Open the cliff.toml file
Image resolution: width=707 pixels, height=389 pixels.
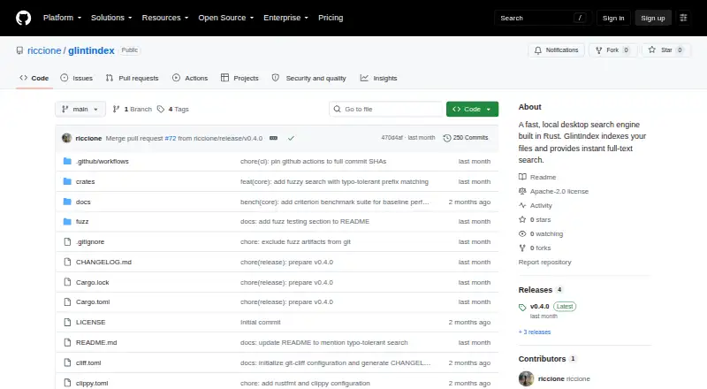[88, 362]
